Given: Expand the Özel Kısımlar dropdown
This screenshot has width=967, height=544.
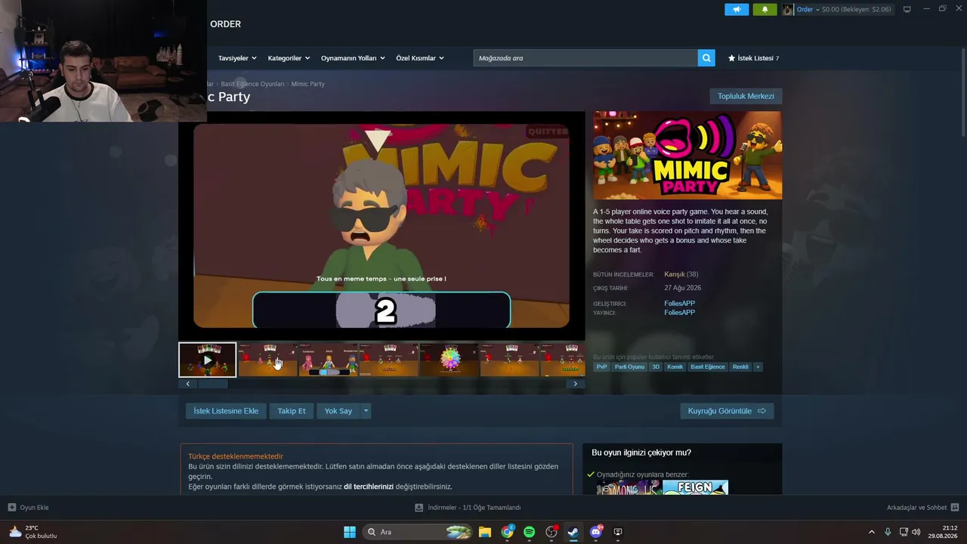Looking at the screenshot, I should [420, 58].
